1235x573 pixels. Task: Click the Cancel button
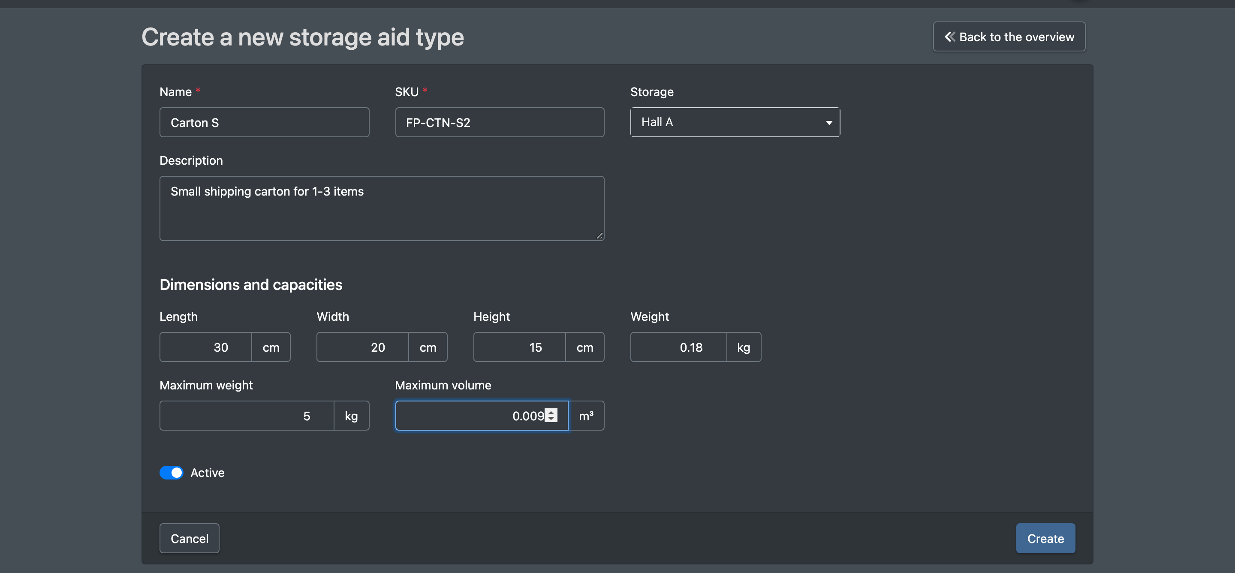(190, 539)
